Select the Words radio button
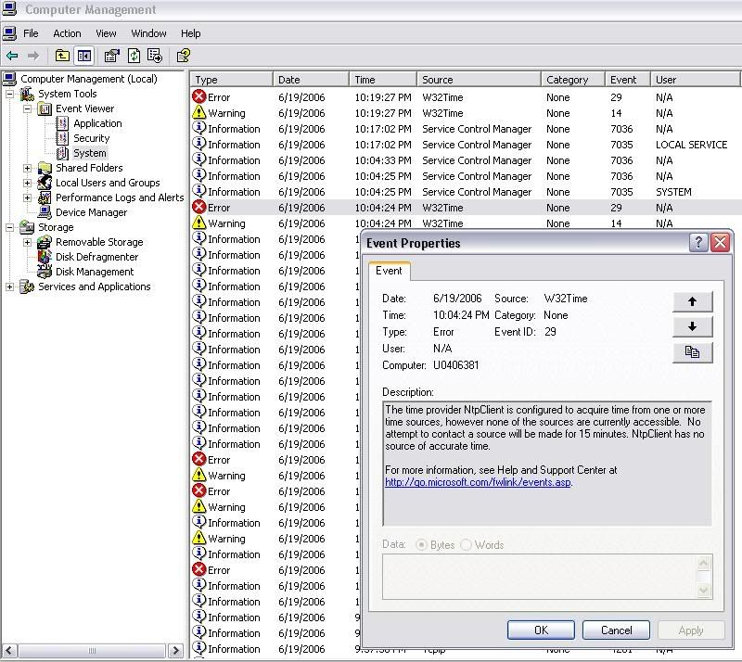The width and height of the screenshot is (742, 662). (466, 545)
